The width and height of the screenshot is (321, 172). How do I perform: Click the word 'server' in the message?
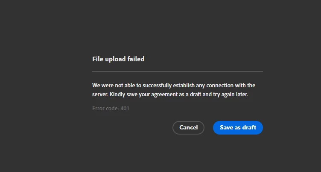(100, 95)
